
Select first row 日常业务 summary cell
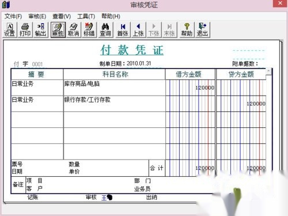(x=37, y=88)
